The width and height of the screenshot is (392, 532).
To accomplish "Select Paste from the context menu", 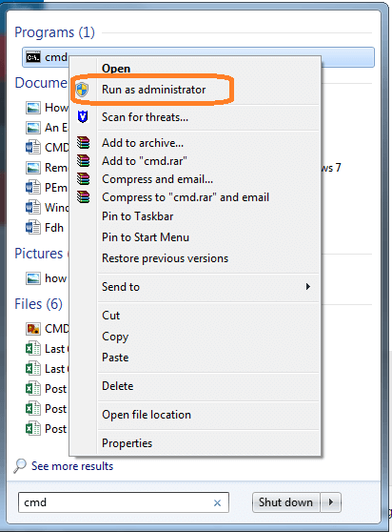I will click(x=115, y=358).
